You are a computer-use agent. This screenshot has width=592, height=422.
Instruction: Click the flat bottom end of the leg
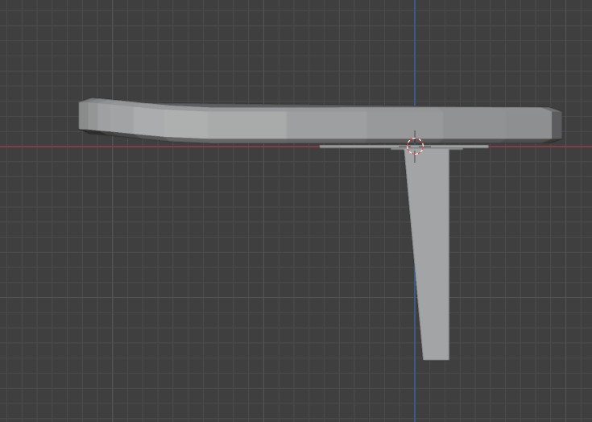pos(436,358)
